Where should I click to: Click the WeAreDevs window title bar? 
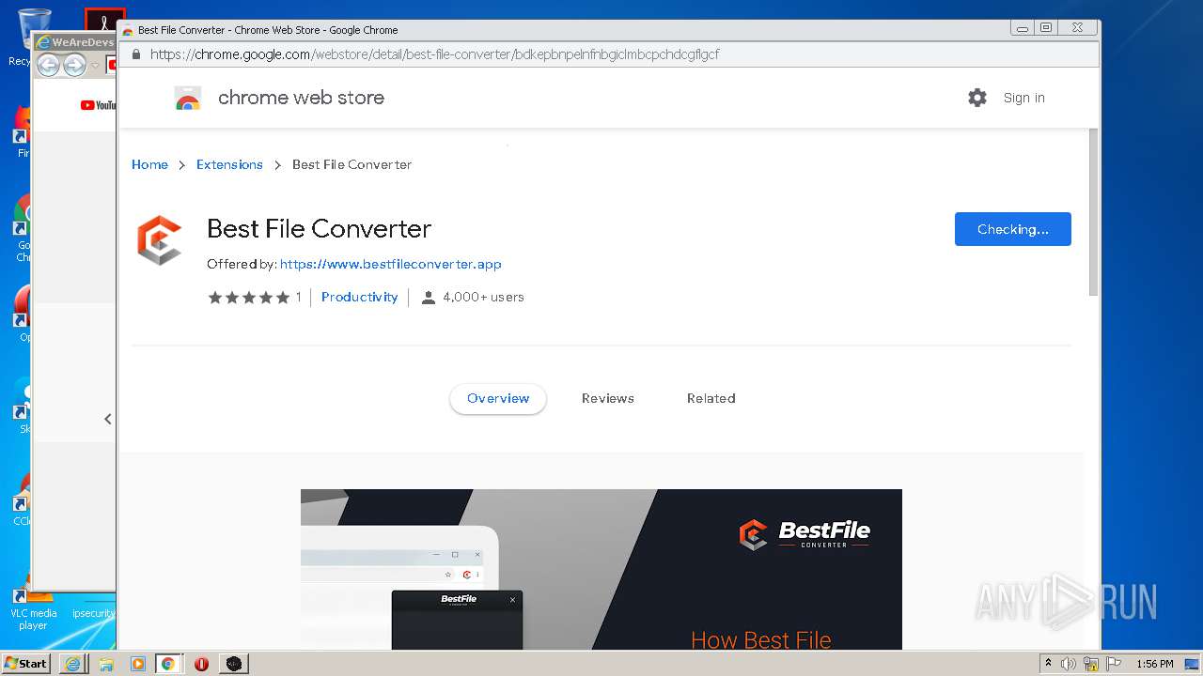tap(75, 42)
